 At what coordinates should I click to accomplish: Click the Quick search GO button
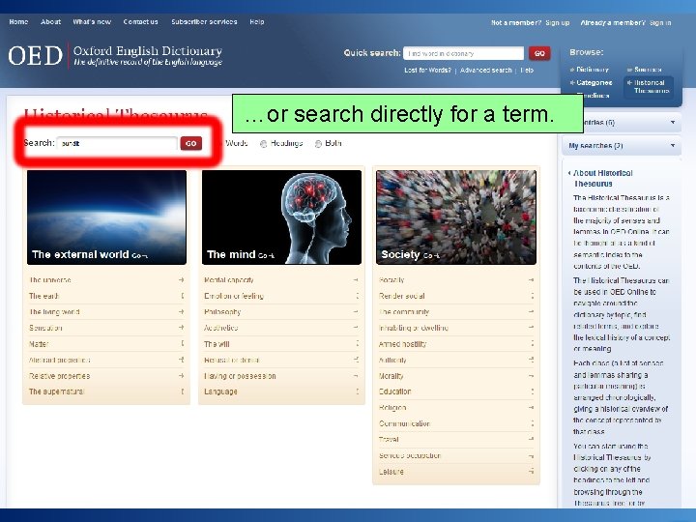coord(539,53)
